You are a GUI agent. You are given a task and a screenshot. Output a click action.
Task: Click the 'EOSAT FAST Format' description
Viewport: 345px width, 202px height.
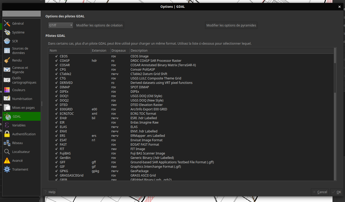[x=145, y=144]
